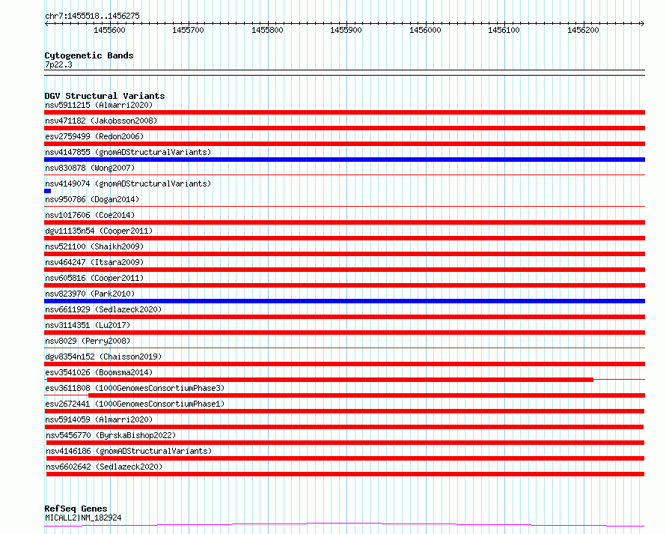Click the nsv5911215 (Almarri2020) variant label
Screen dimensions: 666x534
pos(99,105)
